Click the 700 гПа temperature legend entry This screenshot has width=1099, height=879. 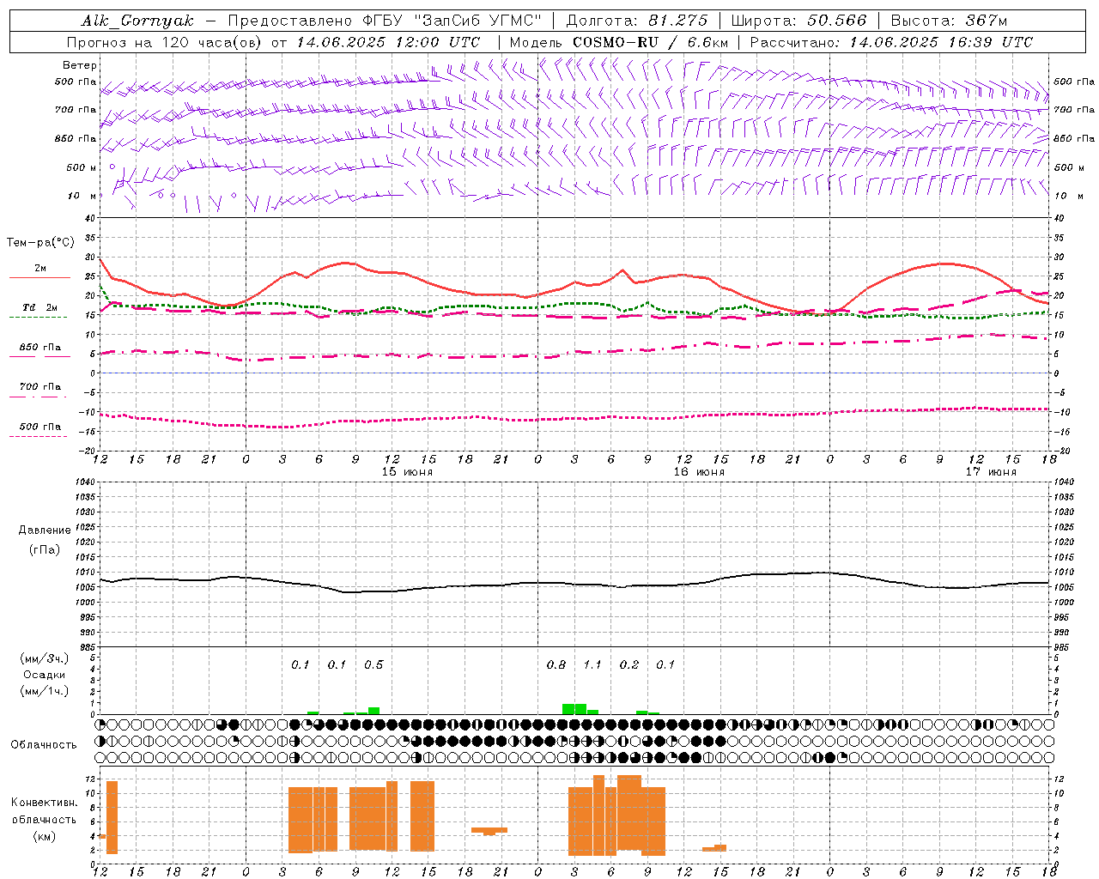(40, 387)
